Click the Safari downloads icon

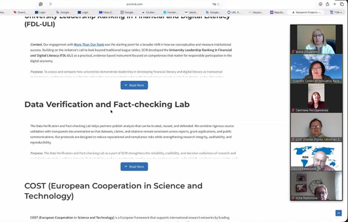click(320, 4)
